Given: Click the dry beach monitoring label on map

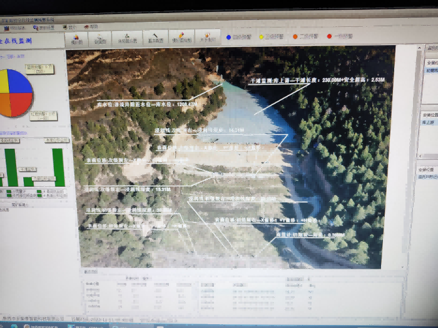Looking at the screenshot, I should pyautogui.click(x=320, y=81).
